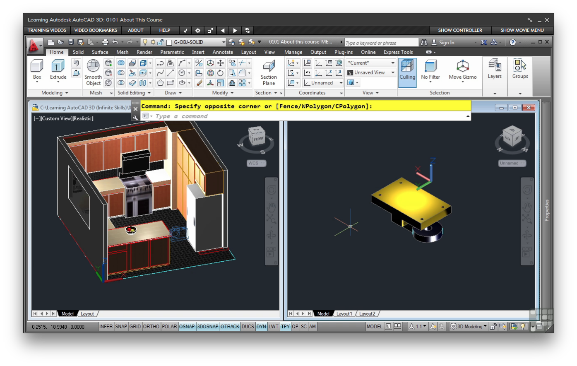
Task: Click the Save icon in quick access
Action: pyautogui.click(x=71, y=42)
